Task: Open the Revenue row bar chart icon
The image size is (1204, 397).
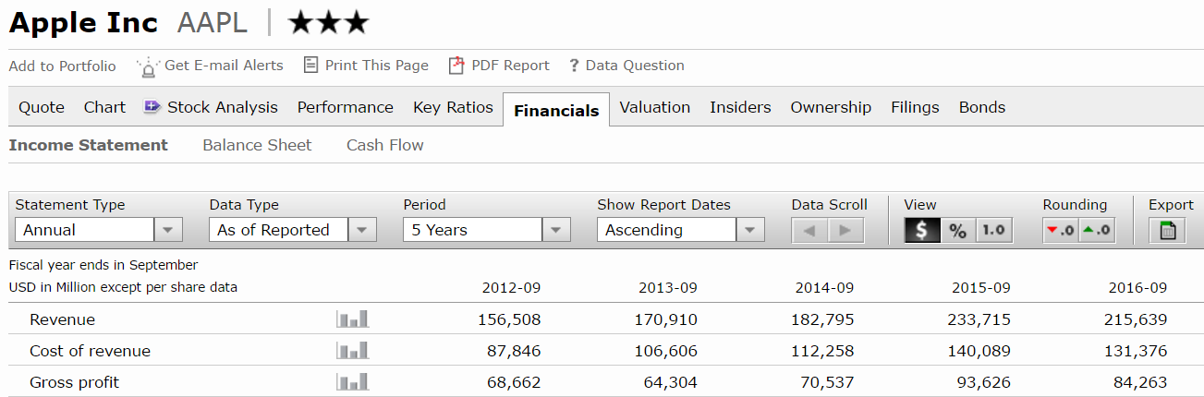Action: tap(352, 319)
